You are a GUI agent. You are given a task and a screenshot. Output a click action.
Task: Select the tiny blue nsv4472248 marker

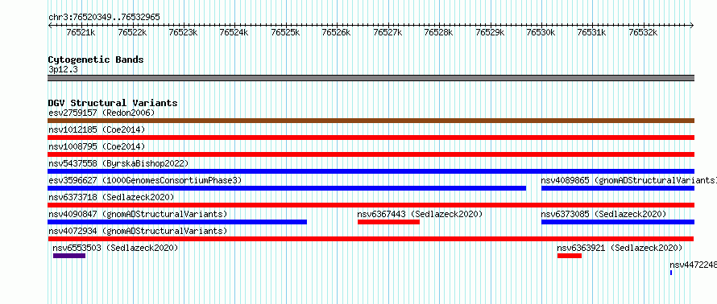[671, 273]
